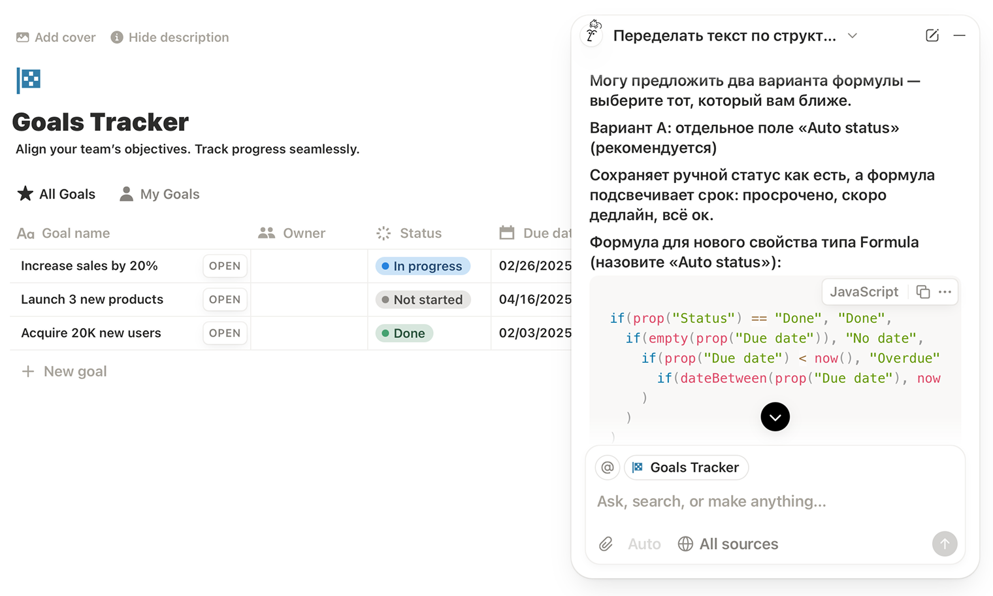Click the Goals Tracker page icon
The image size is (993, 596).
(29, 80)
